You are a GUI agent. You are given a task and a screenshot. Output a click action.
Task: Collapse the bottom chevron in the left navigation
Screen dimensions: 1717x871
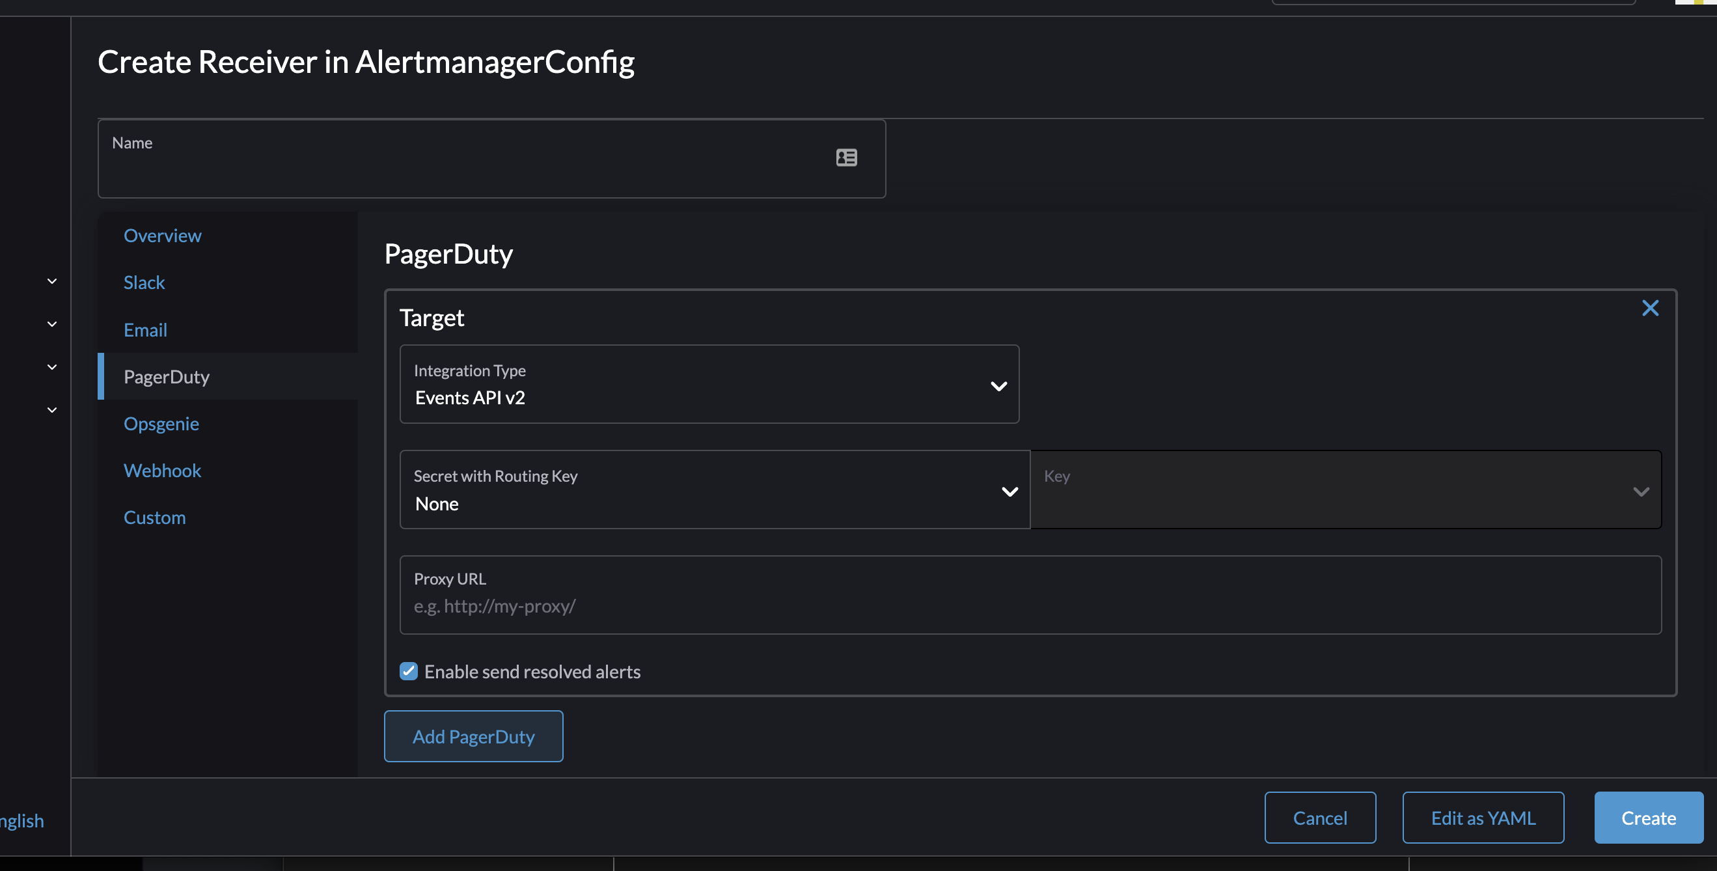pos(51,409)
